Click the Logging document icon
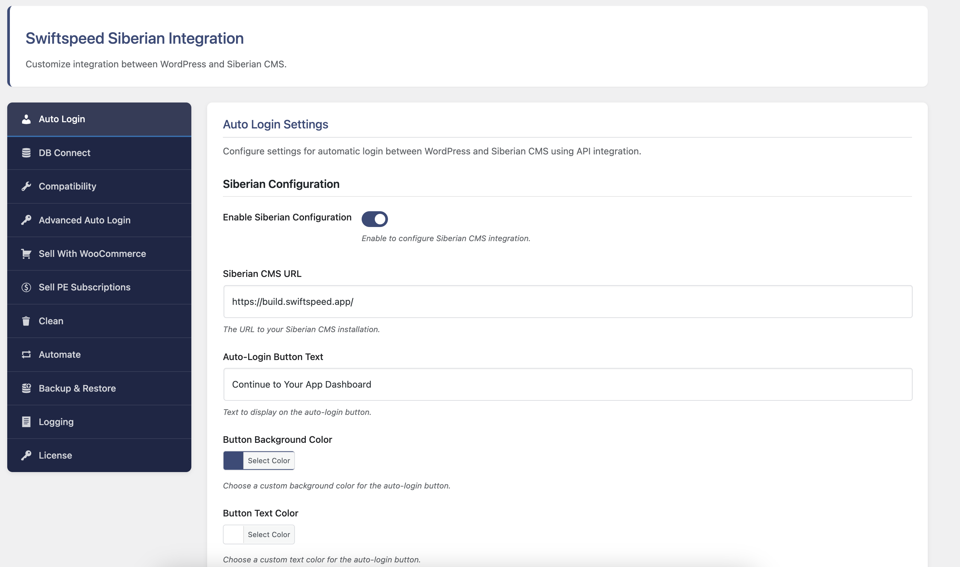Image resolution: width=960 pixels, height=567 pixels. tap(26, 422)
